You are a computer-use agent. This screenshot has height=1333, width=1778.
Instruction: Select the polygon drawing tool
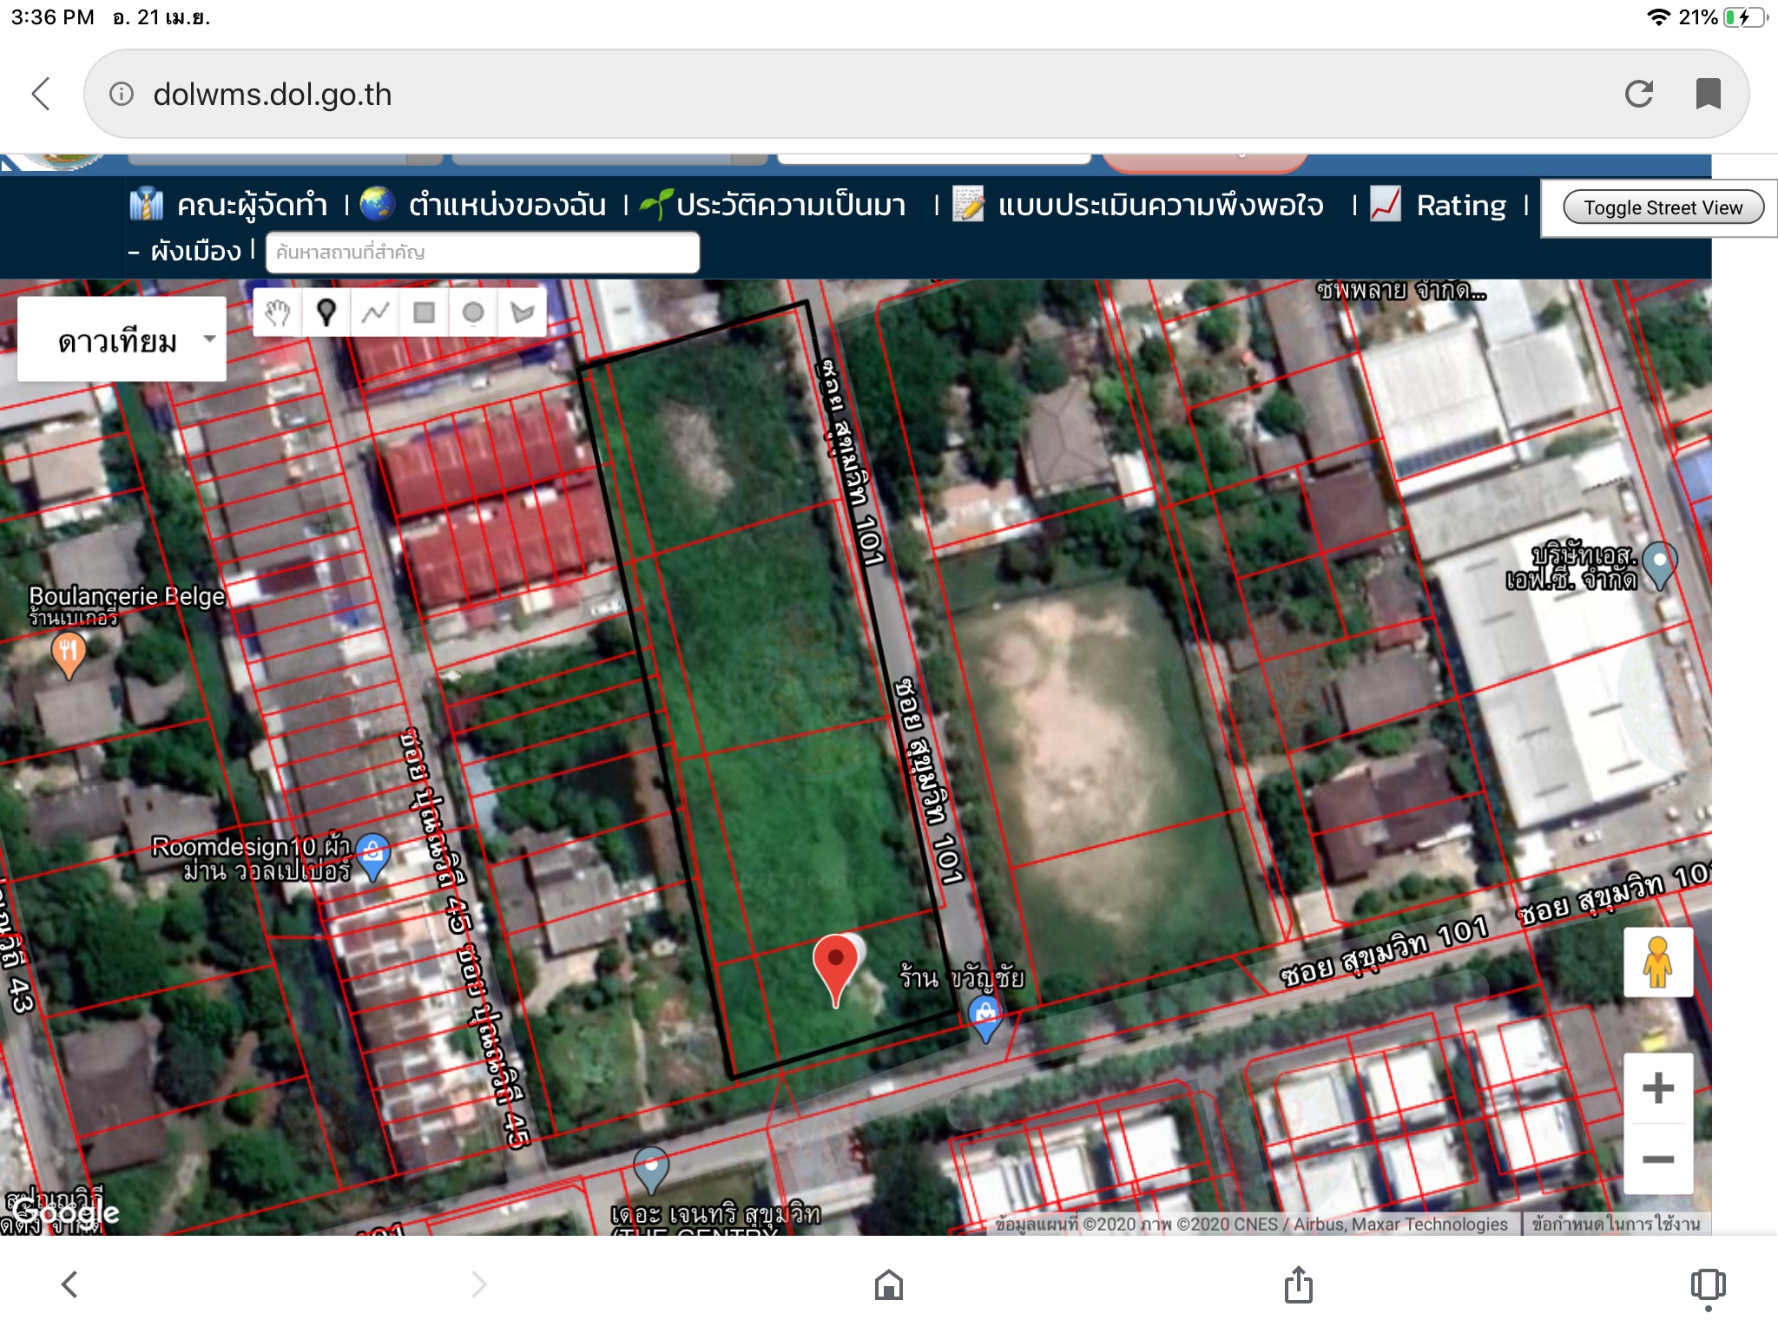tap(522, 312)
